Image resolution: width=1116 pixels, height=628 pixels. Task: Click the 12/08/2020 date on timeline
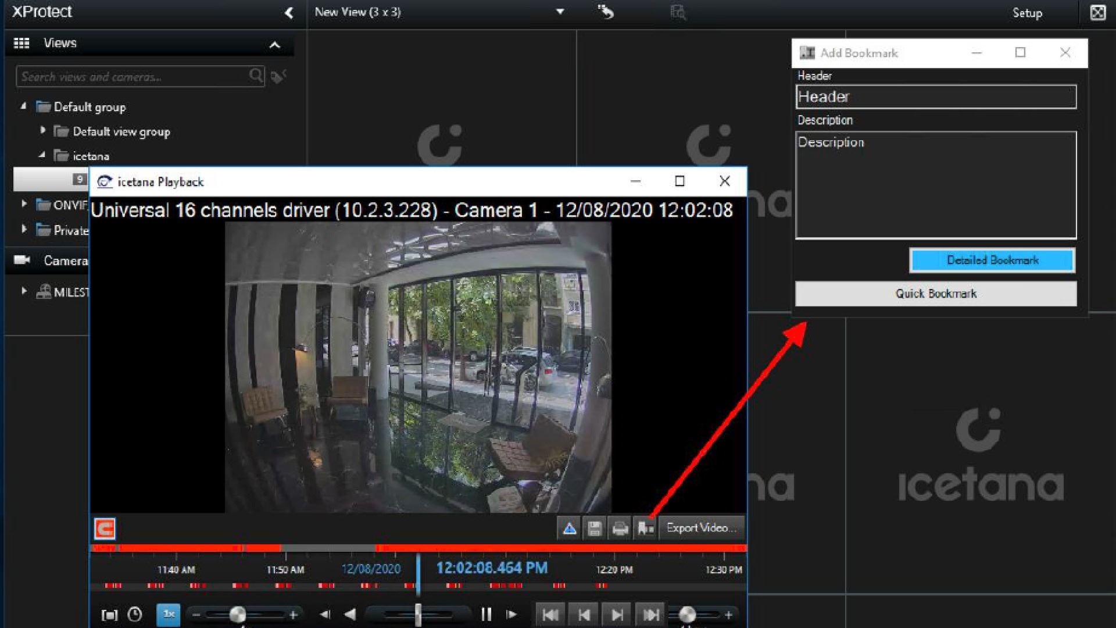tap(371, 569)
